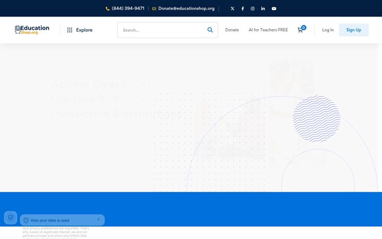Image resolution: width=382 pixels, height=239 pixels.
Task: Open the shopping cart icon
Action: pos(300,30)
